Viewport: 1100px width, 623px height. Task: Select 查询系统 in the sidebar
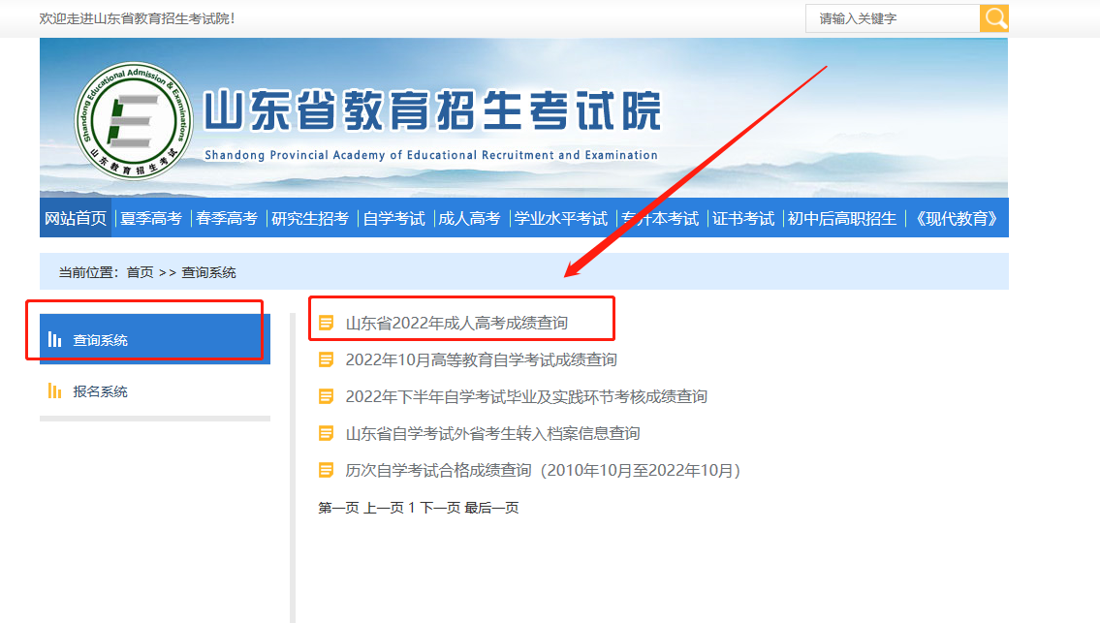coord(155,339)
